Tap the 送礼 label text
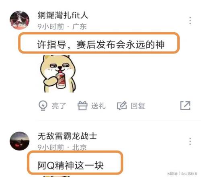Viewport: 201px width, 177px height. [98, 106]
